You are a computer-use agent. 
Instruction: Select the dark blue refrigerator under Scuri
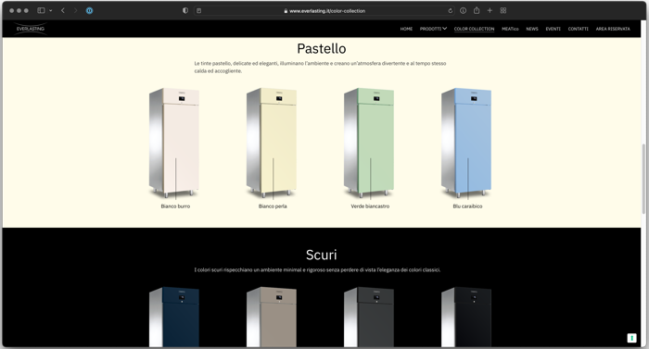pos(174,317)
